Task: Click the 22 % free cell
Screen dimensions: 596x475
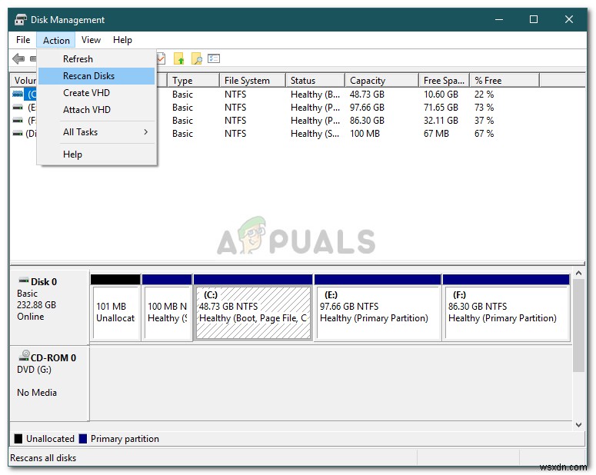Action: [x=484, y=95]
